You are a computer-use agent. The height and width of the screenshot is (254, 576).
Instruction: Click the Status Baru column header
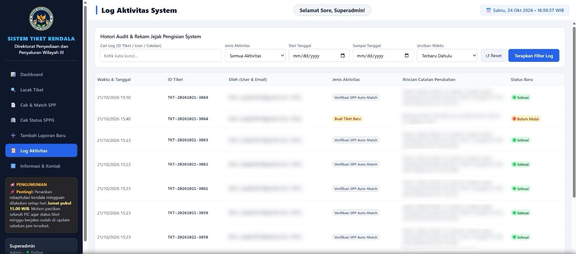coord(522,80)
